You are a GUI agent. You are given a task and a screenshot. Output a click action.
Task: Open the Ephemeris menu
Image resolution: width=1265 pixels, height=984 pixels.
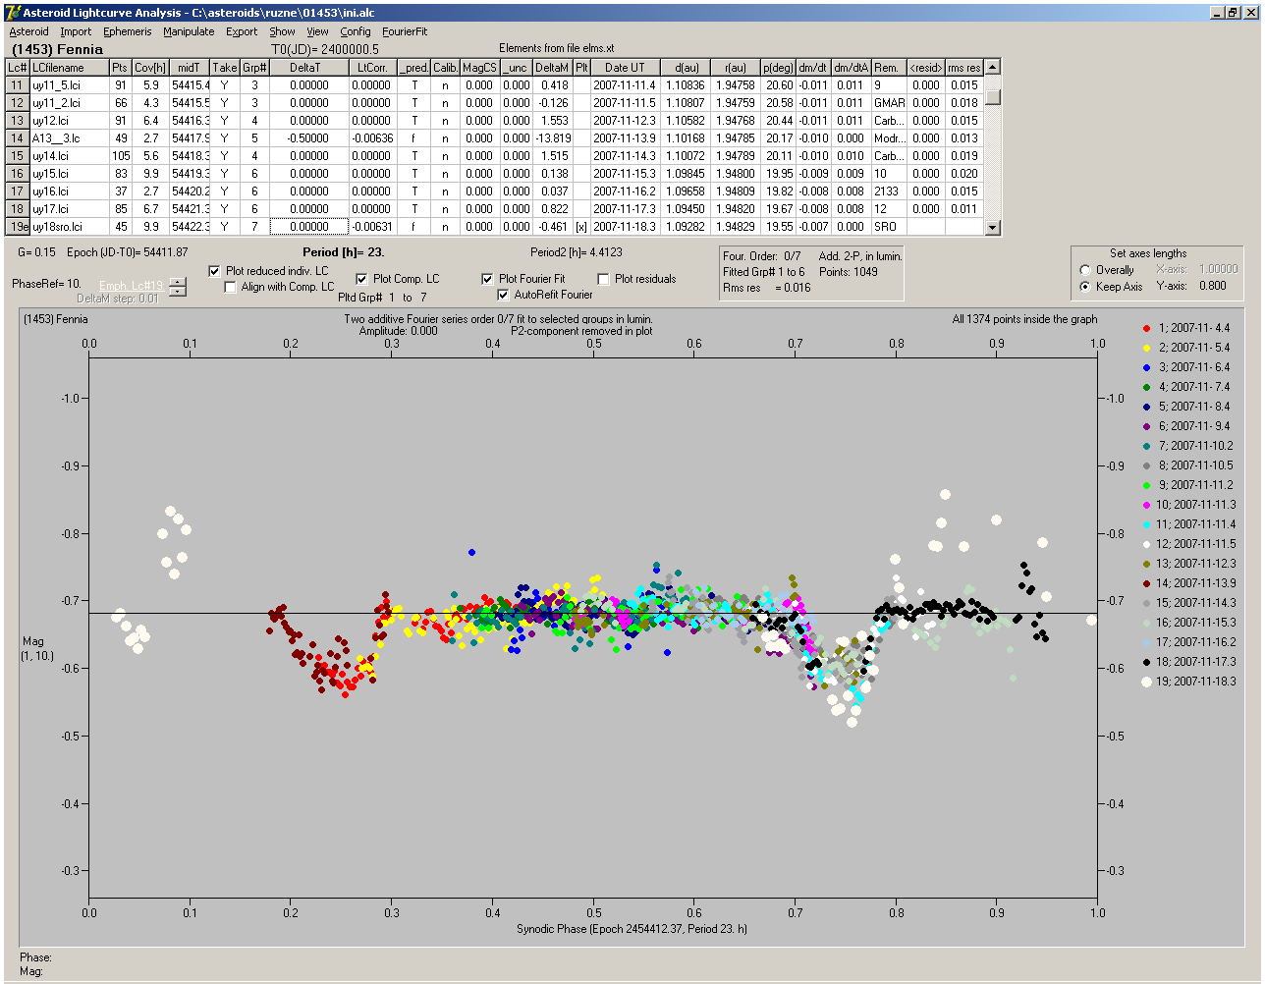click(127, 31)
